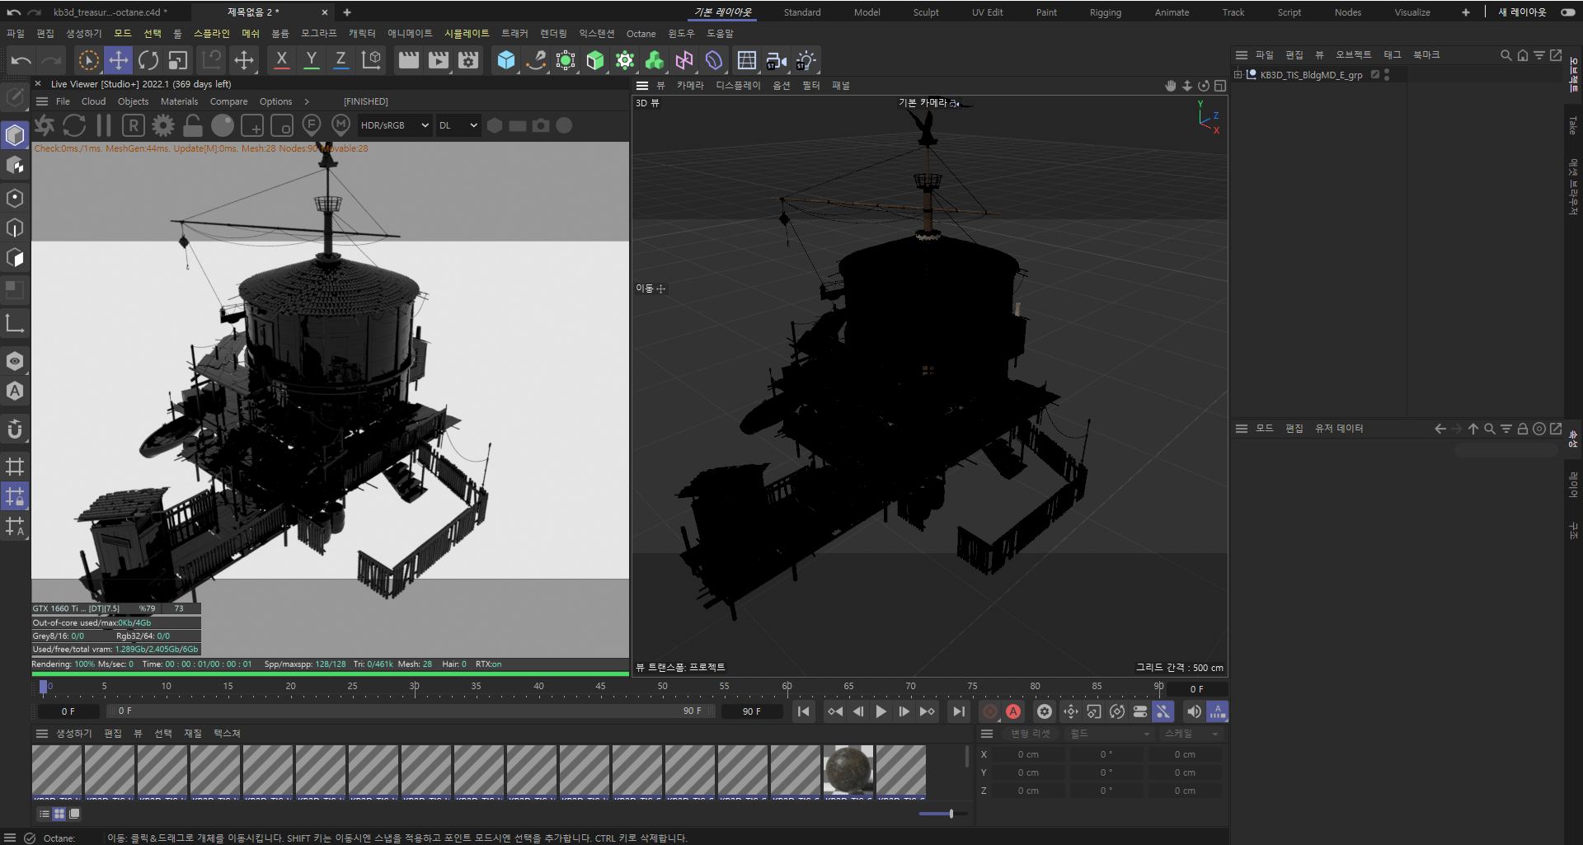Screen dimensions: 1583x845
Task: Activate the Live Selection tool
Action: pos(88,60)
